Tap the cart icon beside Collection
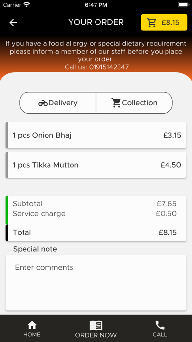 [116, 103]
